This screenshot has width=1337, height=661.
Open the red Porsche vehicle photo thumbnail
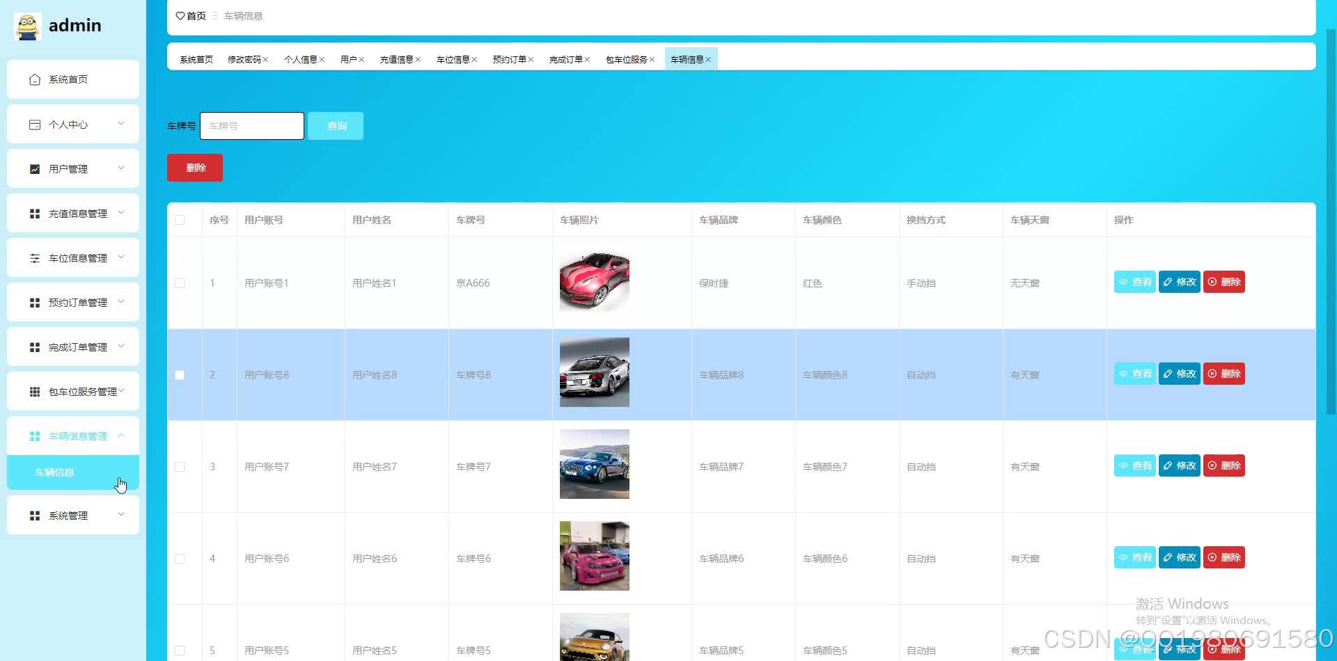(595, 280)
